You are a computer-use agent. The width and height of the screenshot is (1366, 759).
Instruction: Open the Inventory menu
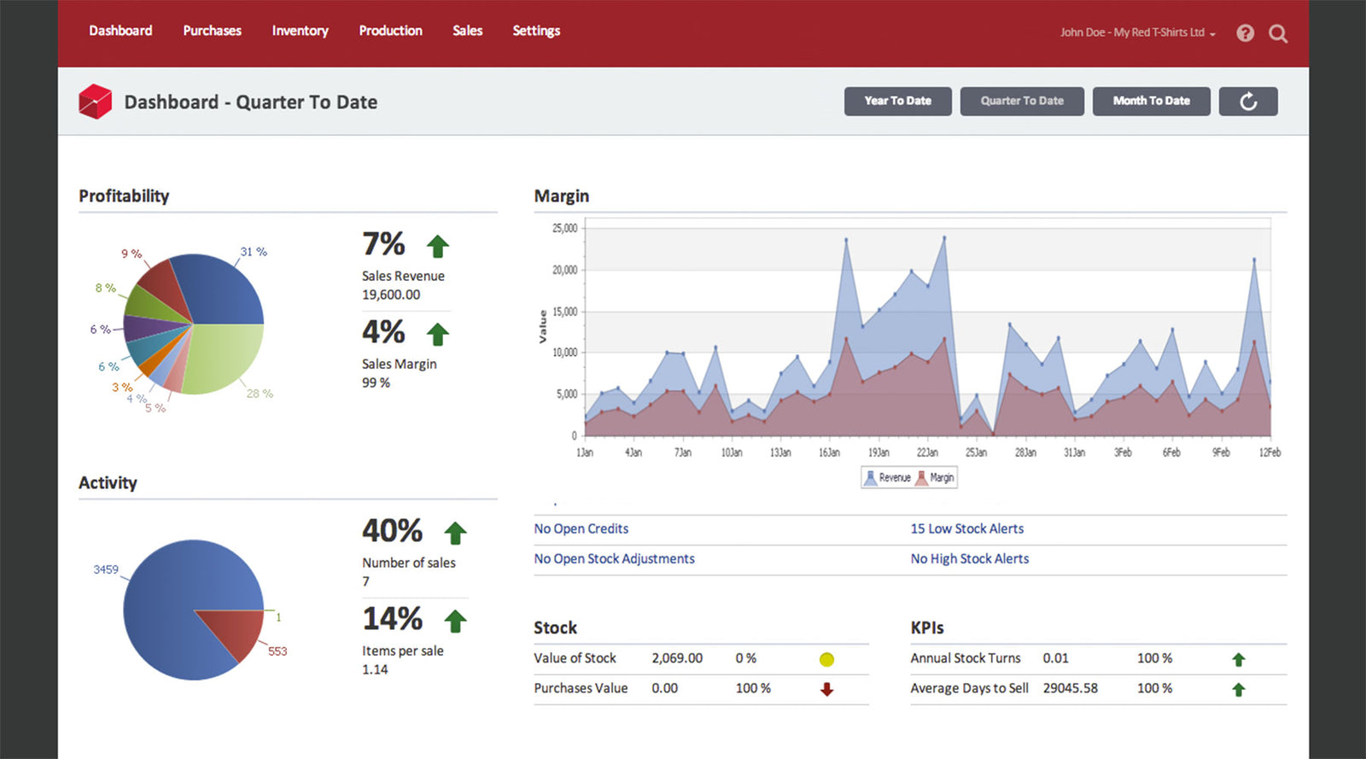[x=300, y=31]
